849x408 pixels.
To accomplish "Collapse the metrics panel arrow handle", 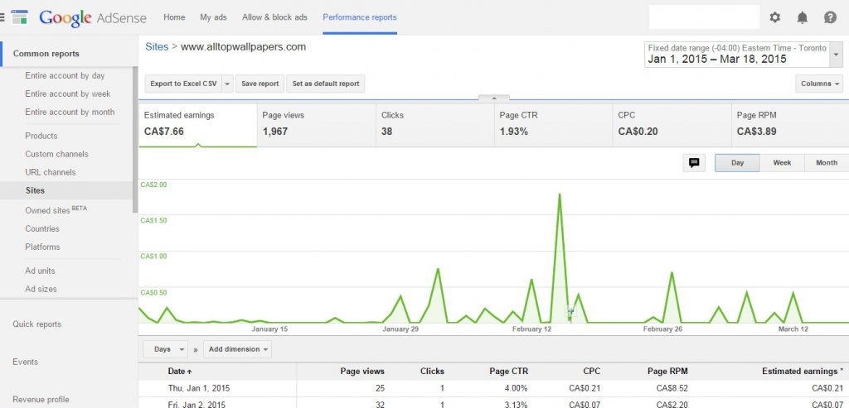I will 493,98.
